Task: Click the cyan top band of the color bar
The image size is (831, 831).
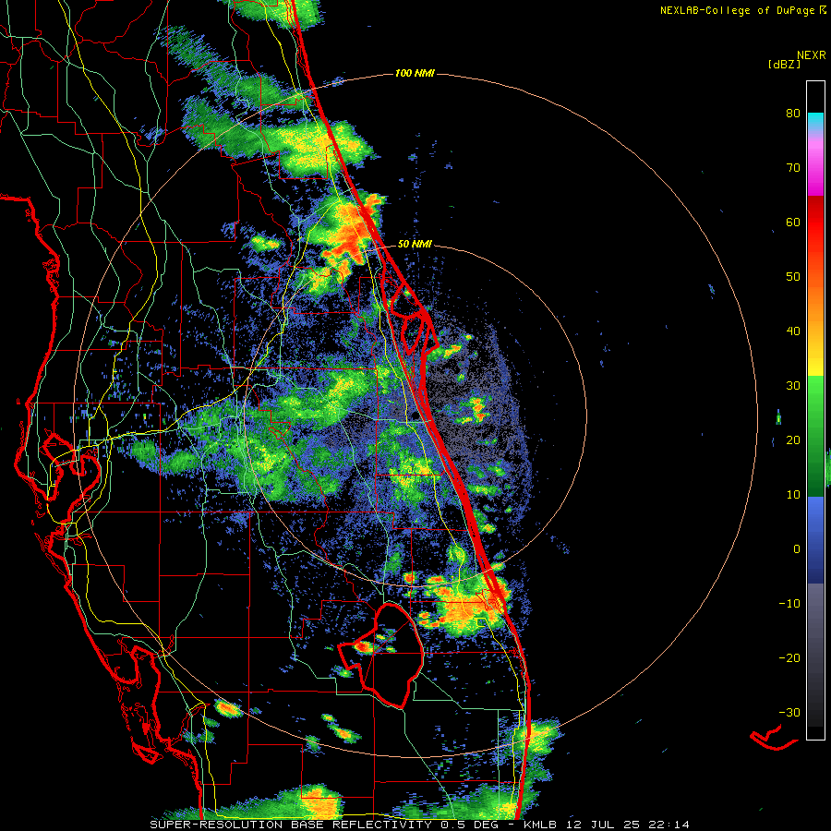Action: [815, 121]
